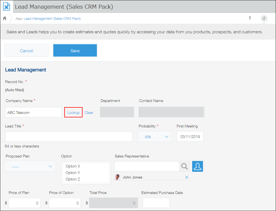Click the disabled Department field
Image resolution: width=276 pixels, height=211 pixels.
117,112
